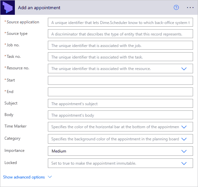Click Show advanced options link
This screenshot has height=187, width=198.
tap(24, 177)
